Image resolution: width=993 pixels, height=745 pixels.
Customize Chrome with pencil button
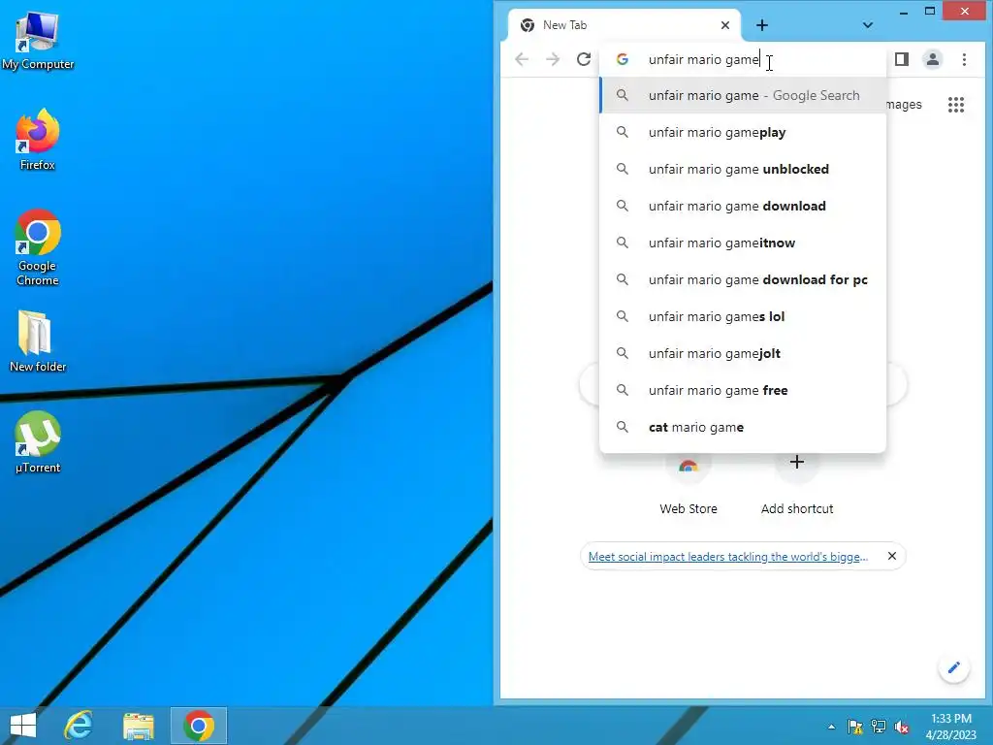point(954,667)
